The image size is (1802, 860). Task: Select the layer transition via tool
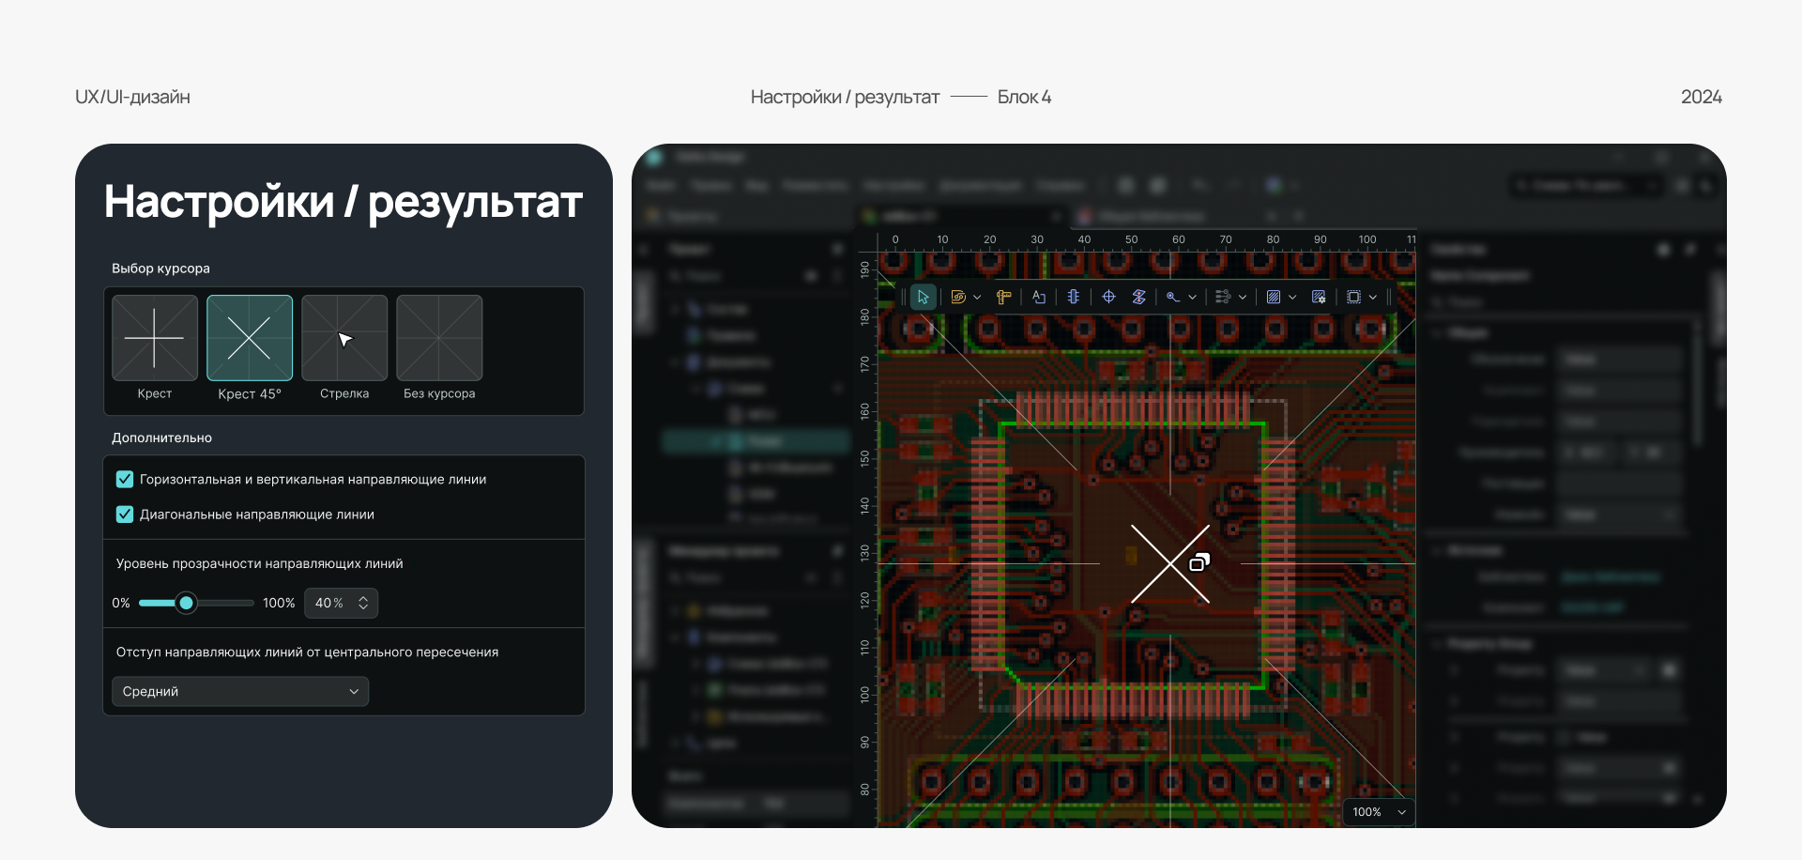click(x=1138, y=297)
